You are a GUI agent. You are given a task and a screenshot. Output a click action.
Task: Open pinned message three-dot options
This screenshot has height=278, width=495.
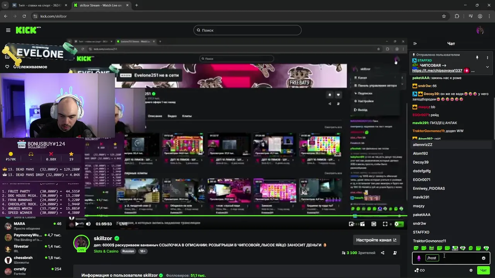click(487, 58)
